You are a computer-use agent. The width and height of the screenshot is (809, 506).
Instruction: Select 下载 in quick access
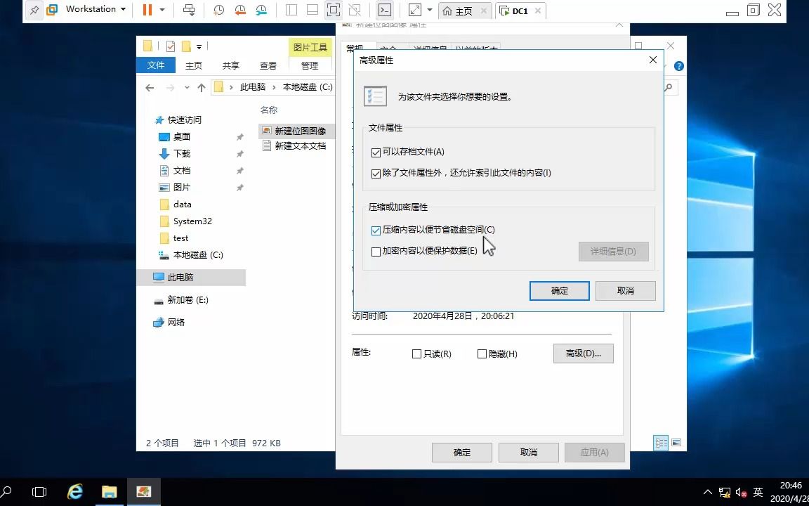point(182,153)
